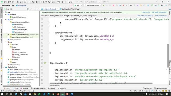Open the Refactor menu
The image size is (171, 96).
click(x=39, y=2)
